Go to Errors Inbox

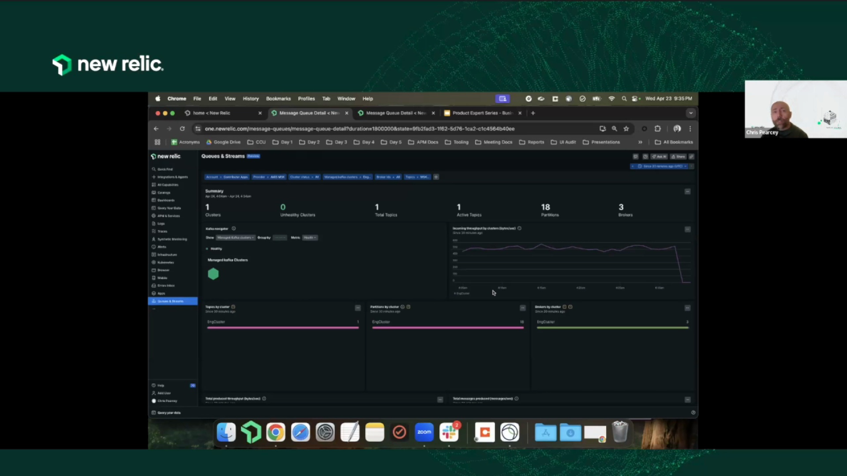pyautogui.click(x=163, y=286)
